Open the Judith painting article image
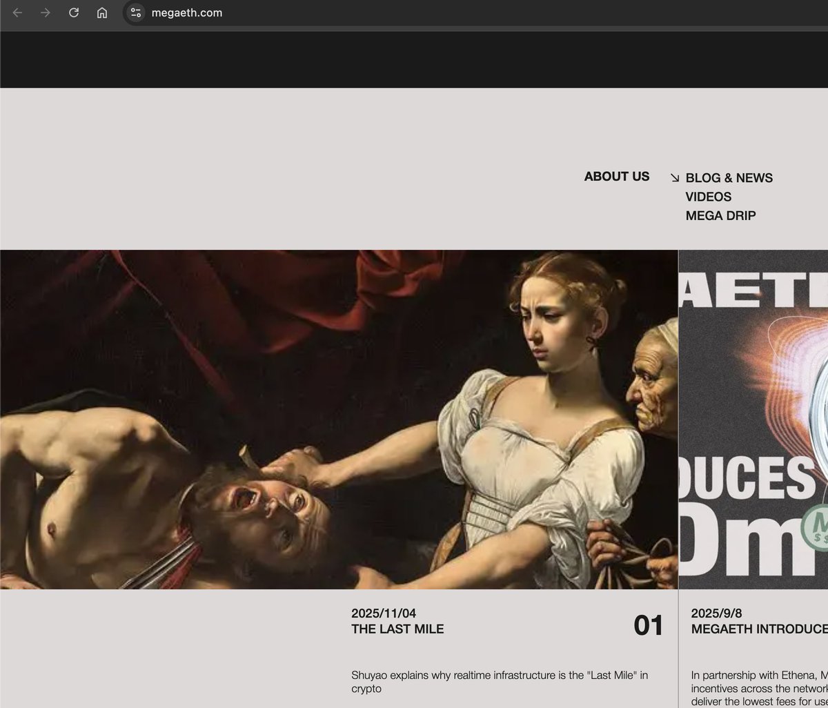The image size is (828, 708). tap(339, 420)
